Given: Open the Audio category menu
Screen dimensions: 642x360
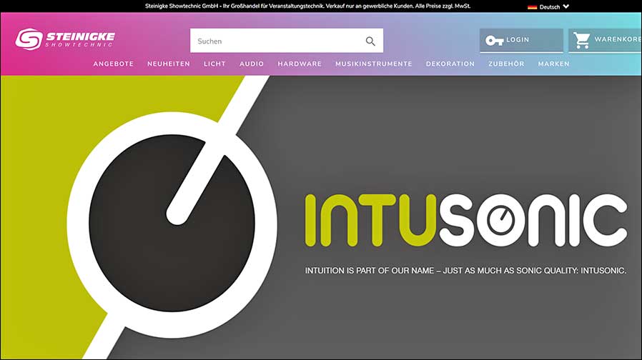Looking at the screenshot, I should tap(252, 64).
